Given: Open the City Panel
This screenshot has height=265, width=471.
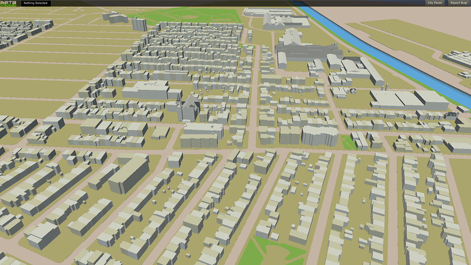Looking at the screenshot, I should (434, 3).
